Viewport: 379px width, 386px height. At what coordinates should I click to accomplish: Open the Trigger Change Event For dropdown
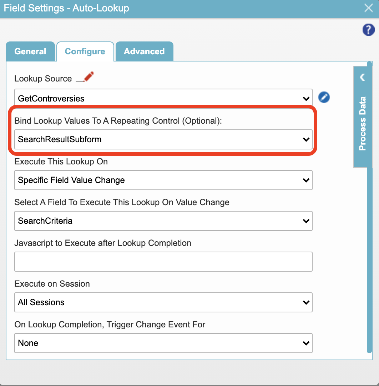point(163,343)
